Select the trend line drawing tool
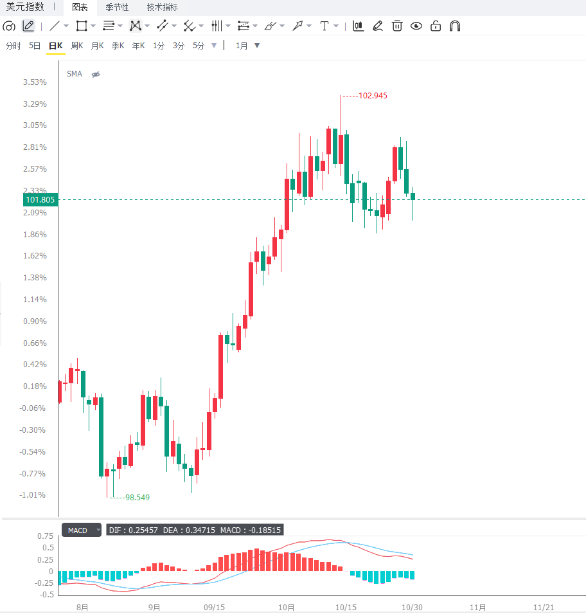586x616 pixels. tap(55, 26)
